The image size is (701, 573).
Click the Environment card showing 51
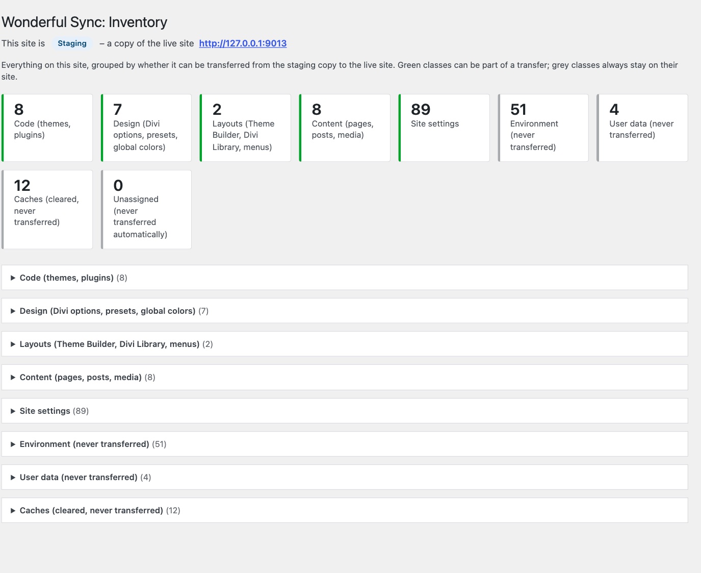[543, 128]
